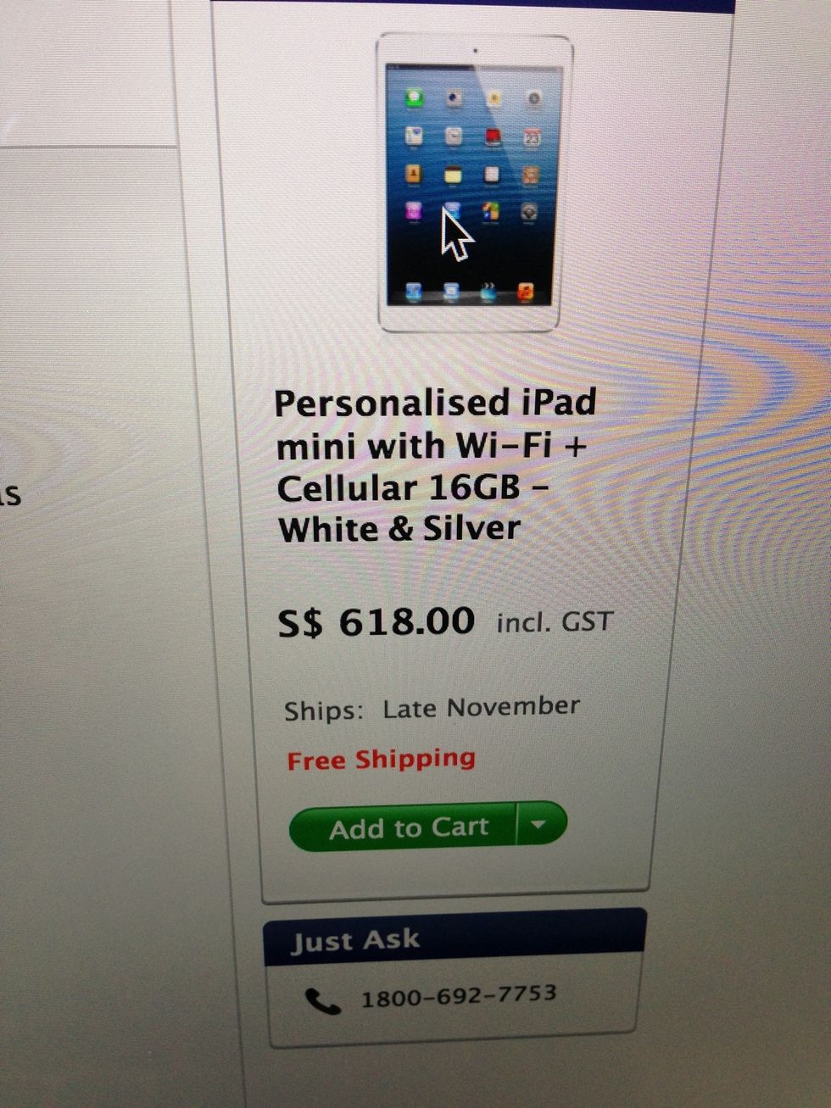Image resolution: width=831 pixels, height=1108 pixels.
Task: Expand the Add to Cart dropdown arrow
Action: coord(541,823)
